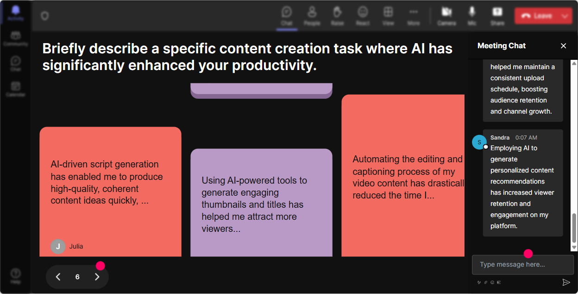
Task: Open Activity in the left sidebar
Action: coord(15,13)
